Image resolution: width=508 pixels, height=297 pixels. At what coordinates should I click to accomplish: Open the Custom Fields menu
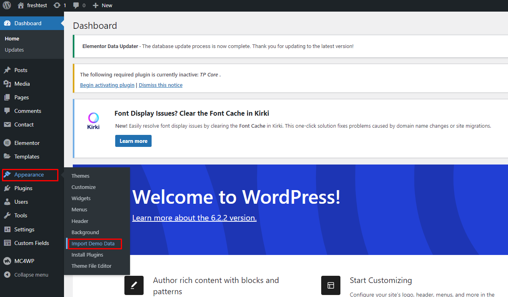(32, 243)
